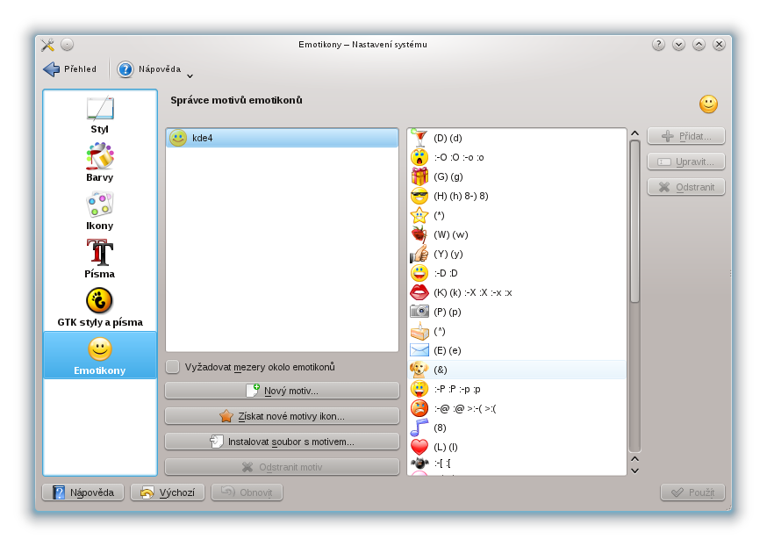Image resolution: width=767 pixels, height=546 pixels.
Task: Click the smiley icon in header
Action: tap(708, 104)
